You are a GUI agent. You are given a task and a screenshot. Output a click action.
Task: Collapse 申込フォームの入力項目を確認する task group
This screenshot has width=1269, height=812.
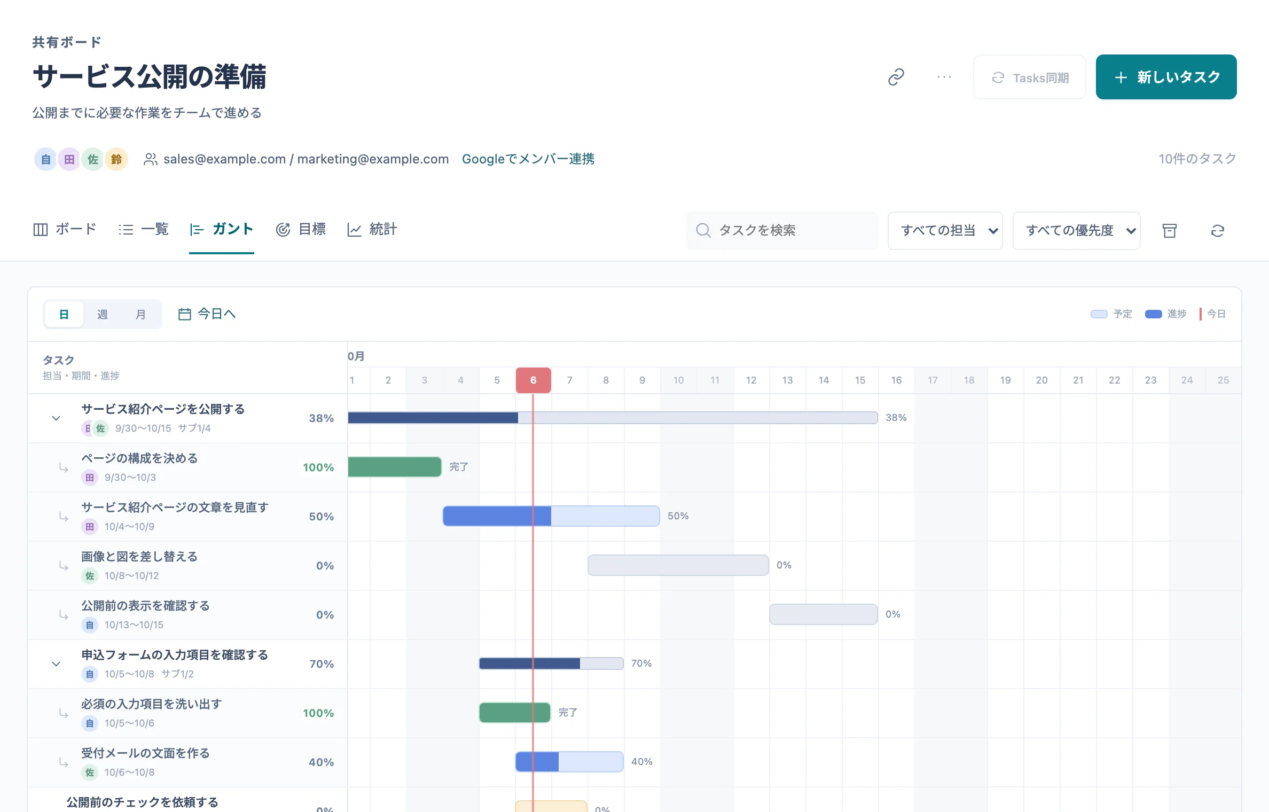(56, 663)
